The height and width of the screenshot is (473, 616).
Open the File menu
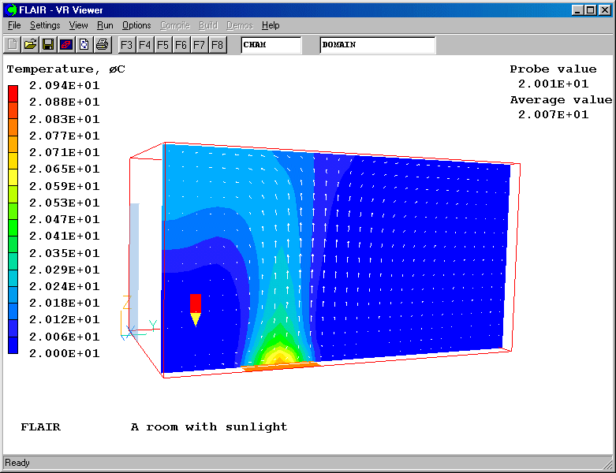click(x=14, y=25)
